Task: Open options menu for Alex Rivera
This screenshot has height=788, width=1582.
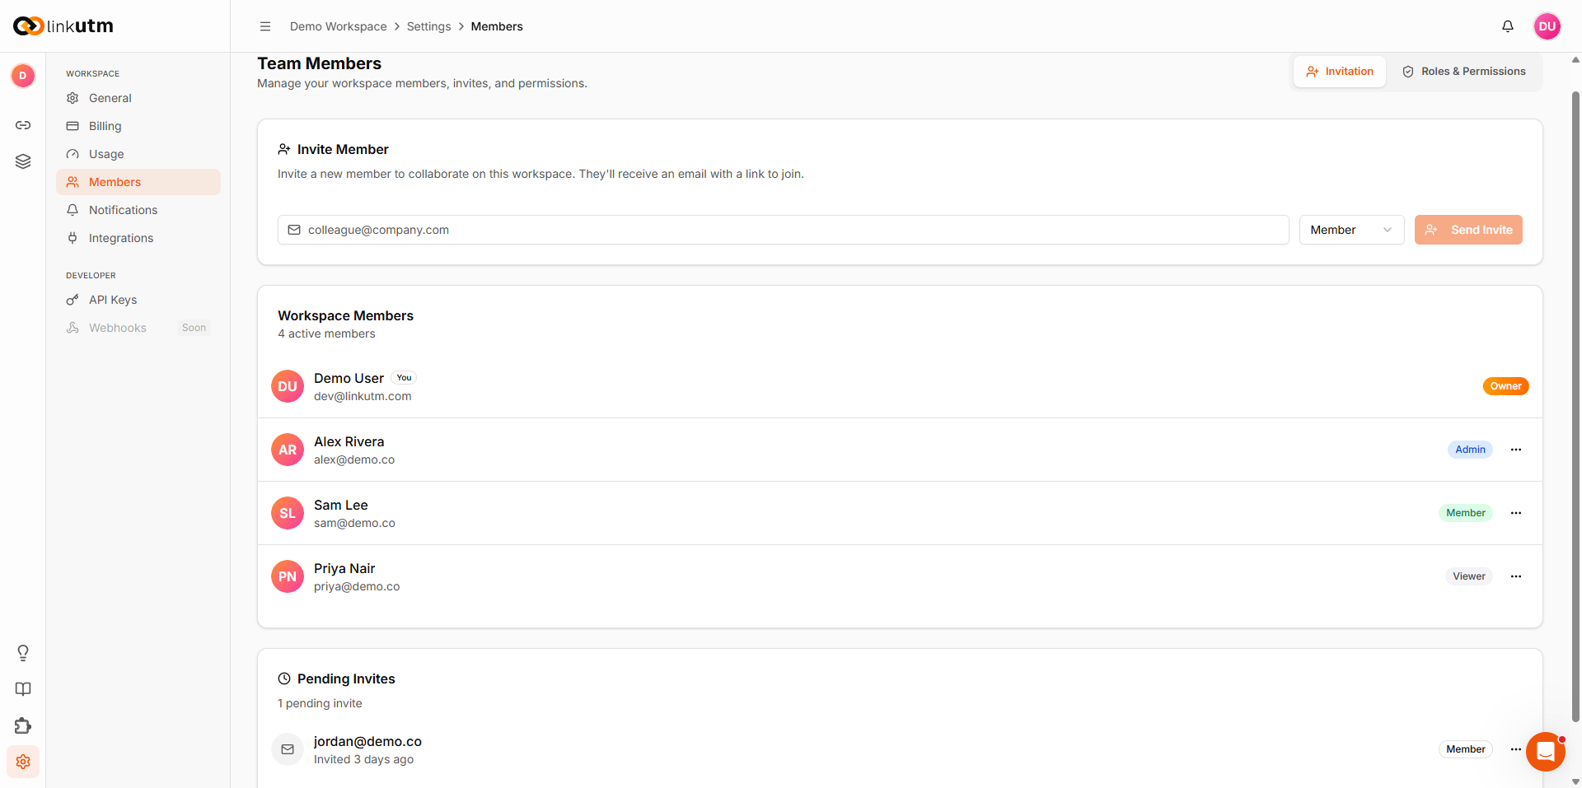Action: (x=1516, y=450)
